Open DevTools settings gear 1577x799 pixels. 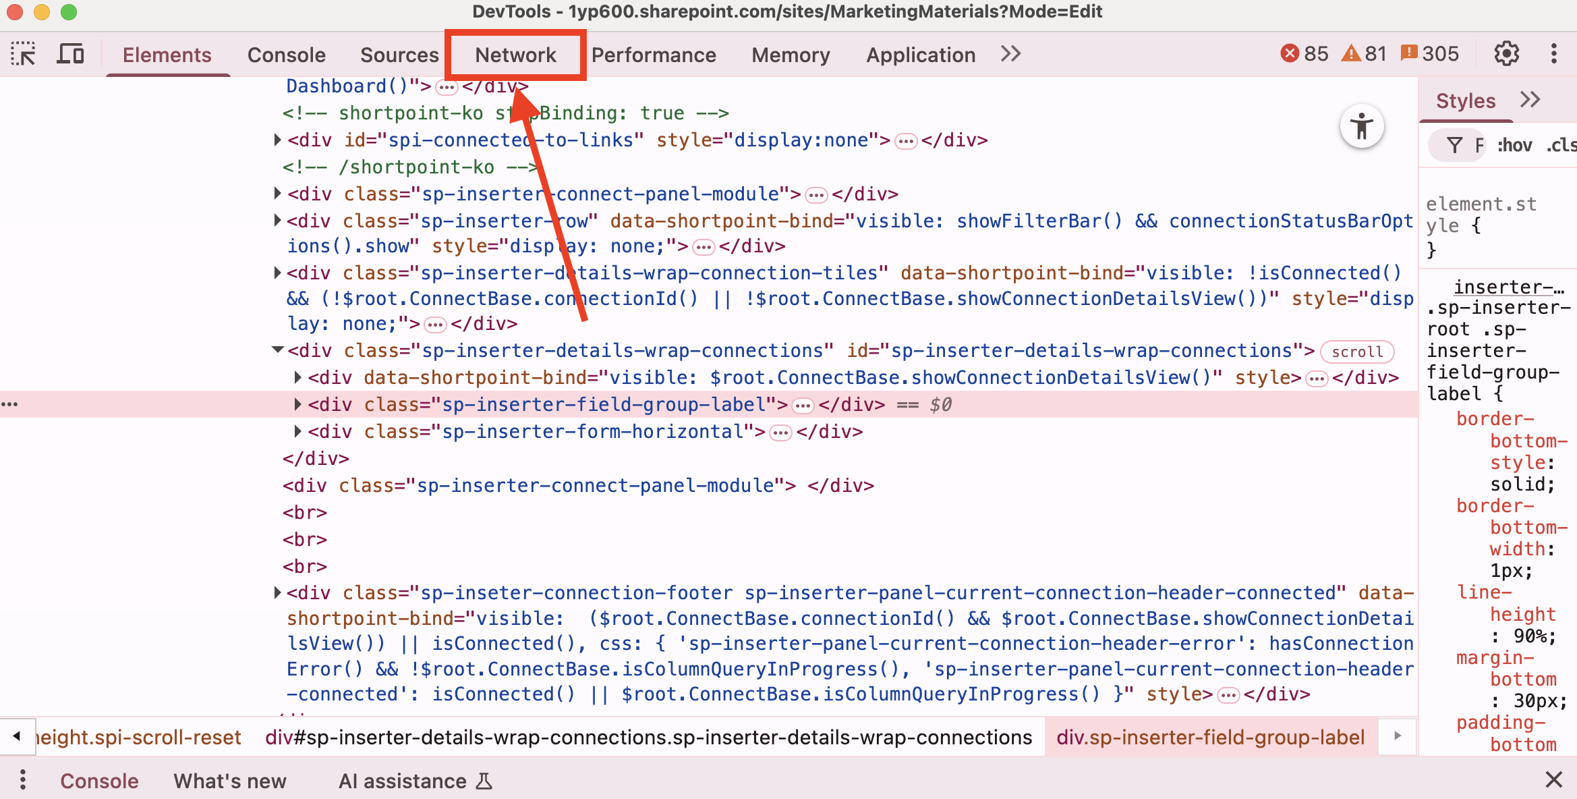tap(1506, 54)
